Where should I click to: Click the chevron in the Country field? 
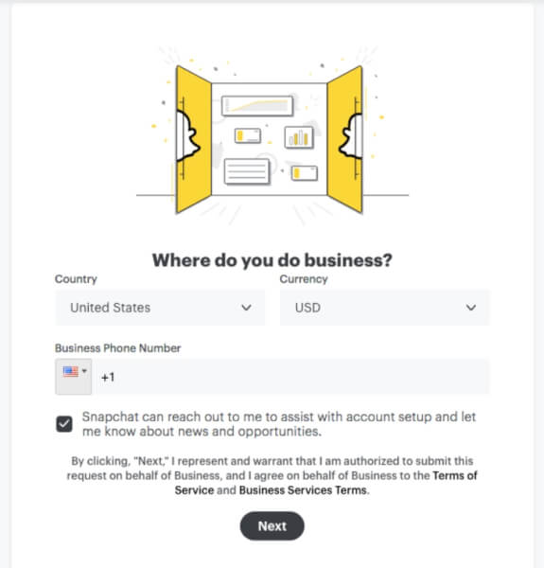tap(247, 308)
